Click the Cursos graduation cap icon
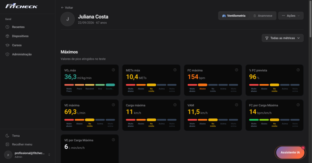The height and width of the screenshot is (163, 312). coord(7,45)
